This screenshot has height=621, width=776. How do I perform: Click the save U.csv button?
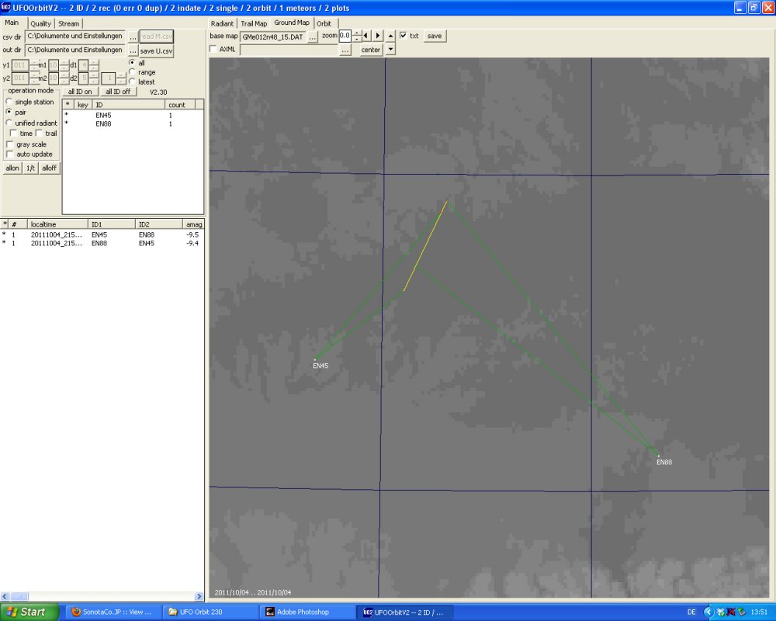pyautogui.click(x=157, y=50)
